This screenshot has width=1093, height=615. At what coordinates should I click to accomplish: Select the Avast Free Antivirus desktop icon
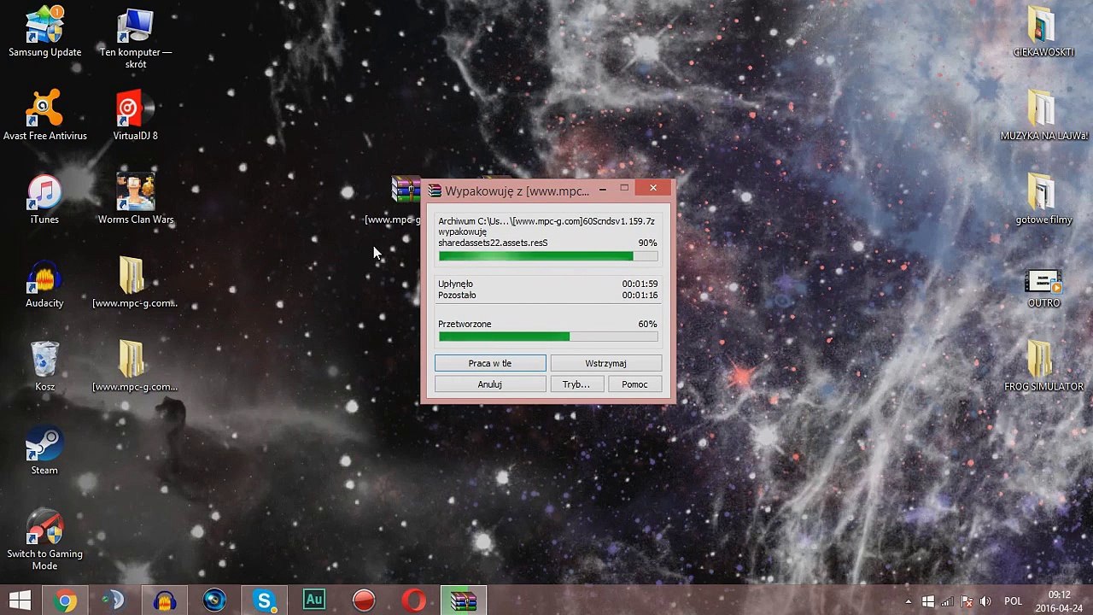tap(45, 115)
